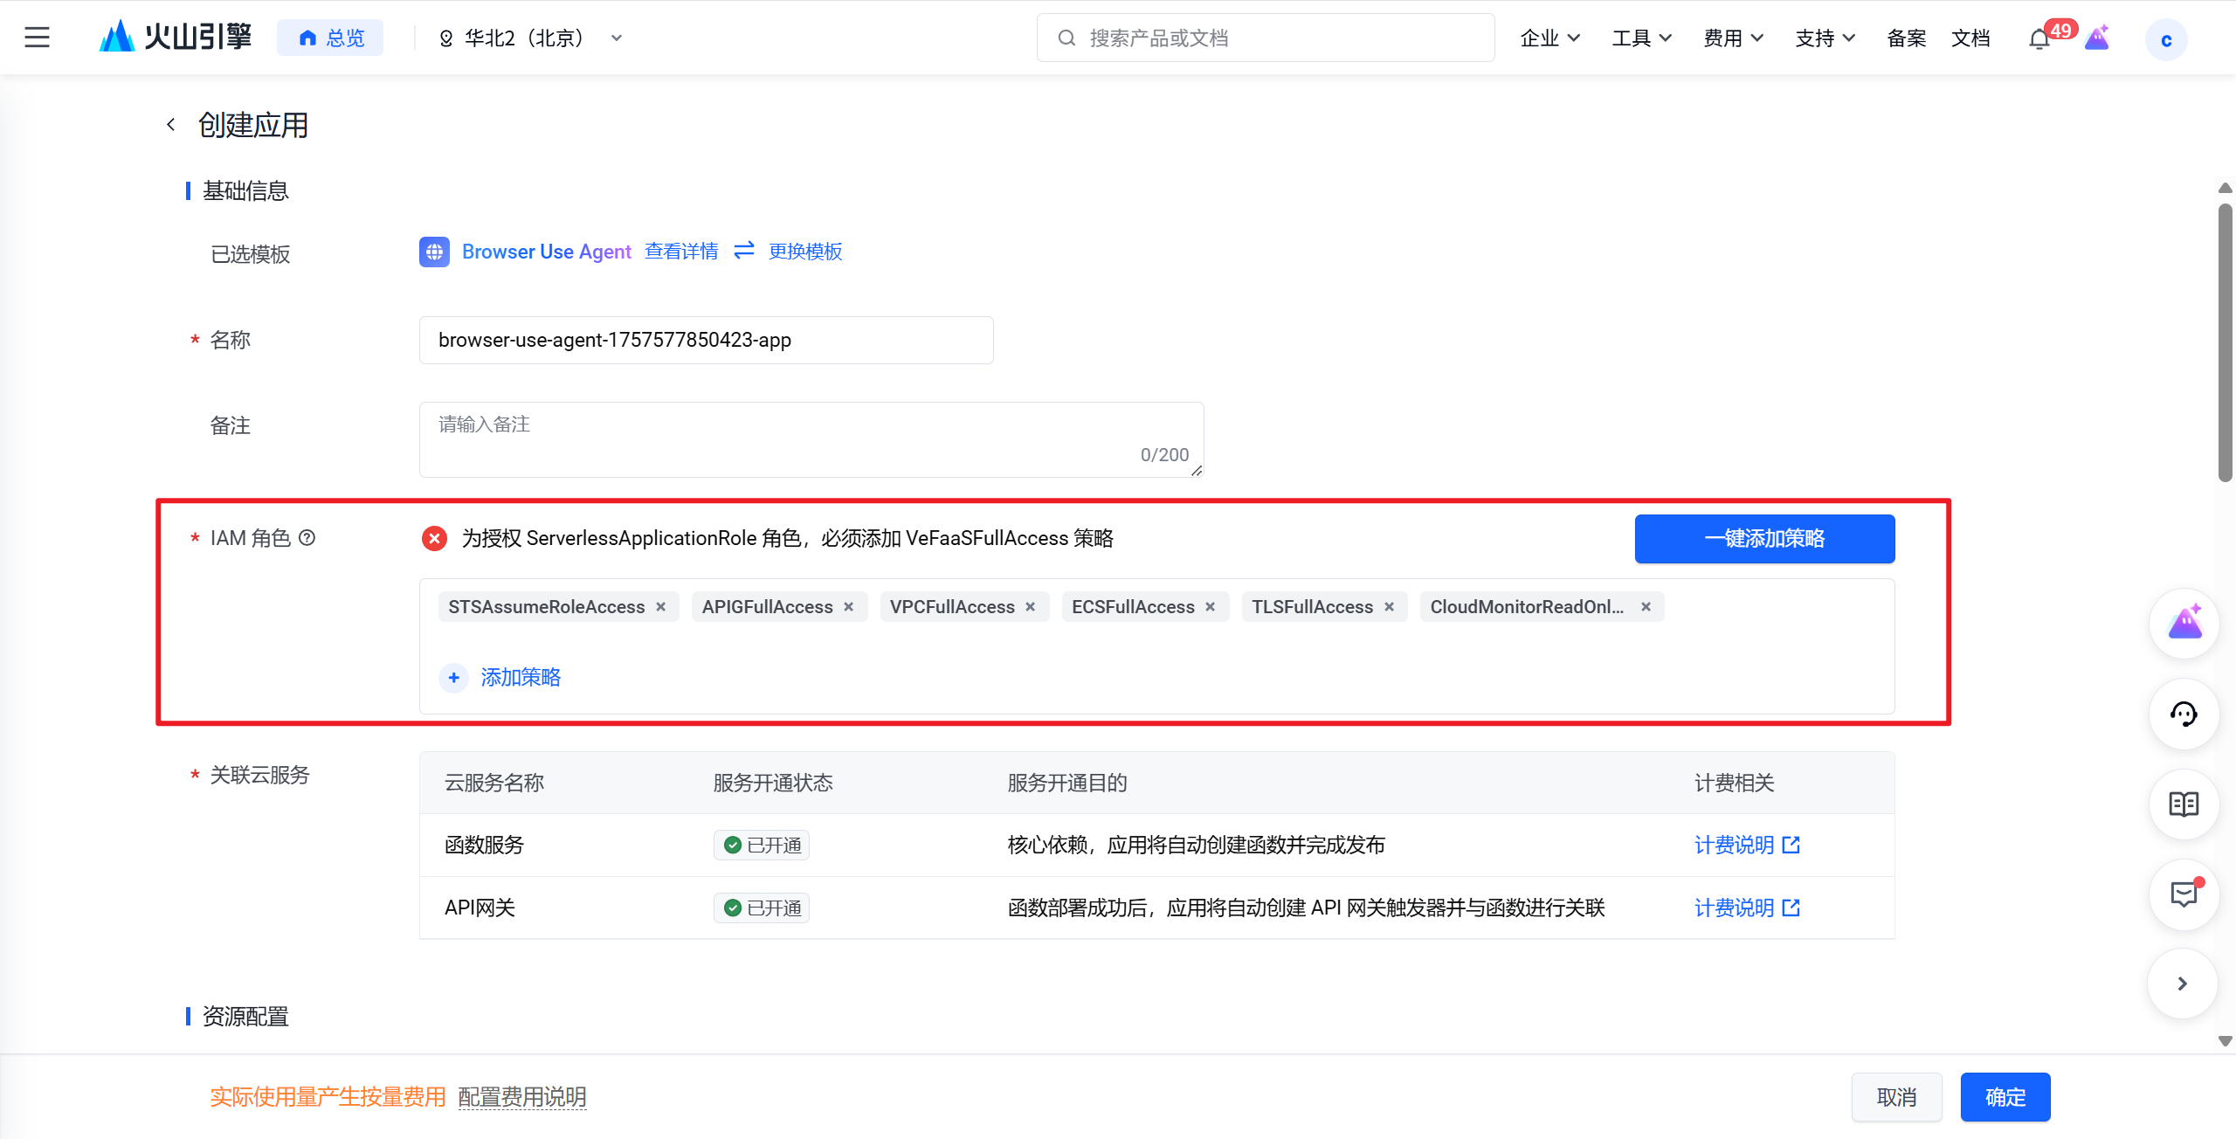Open the notification bell with 49 badge
Viewport: 2236px width, 1139px height.
(x=2039, y=38)
